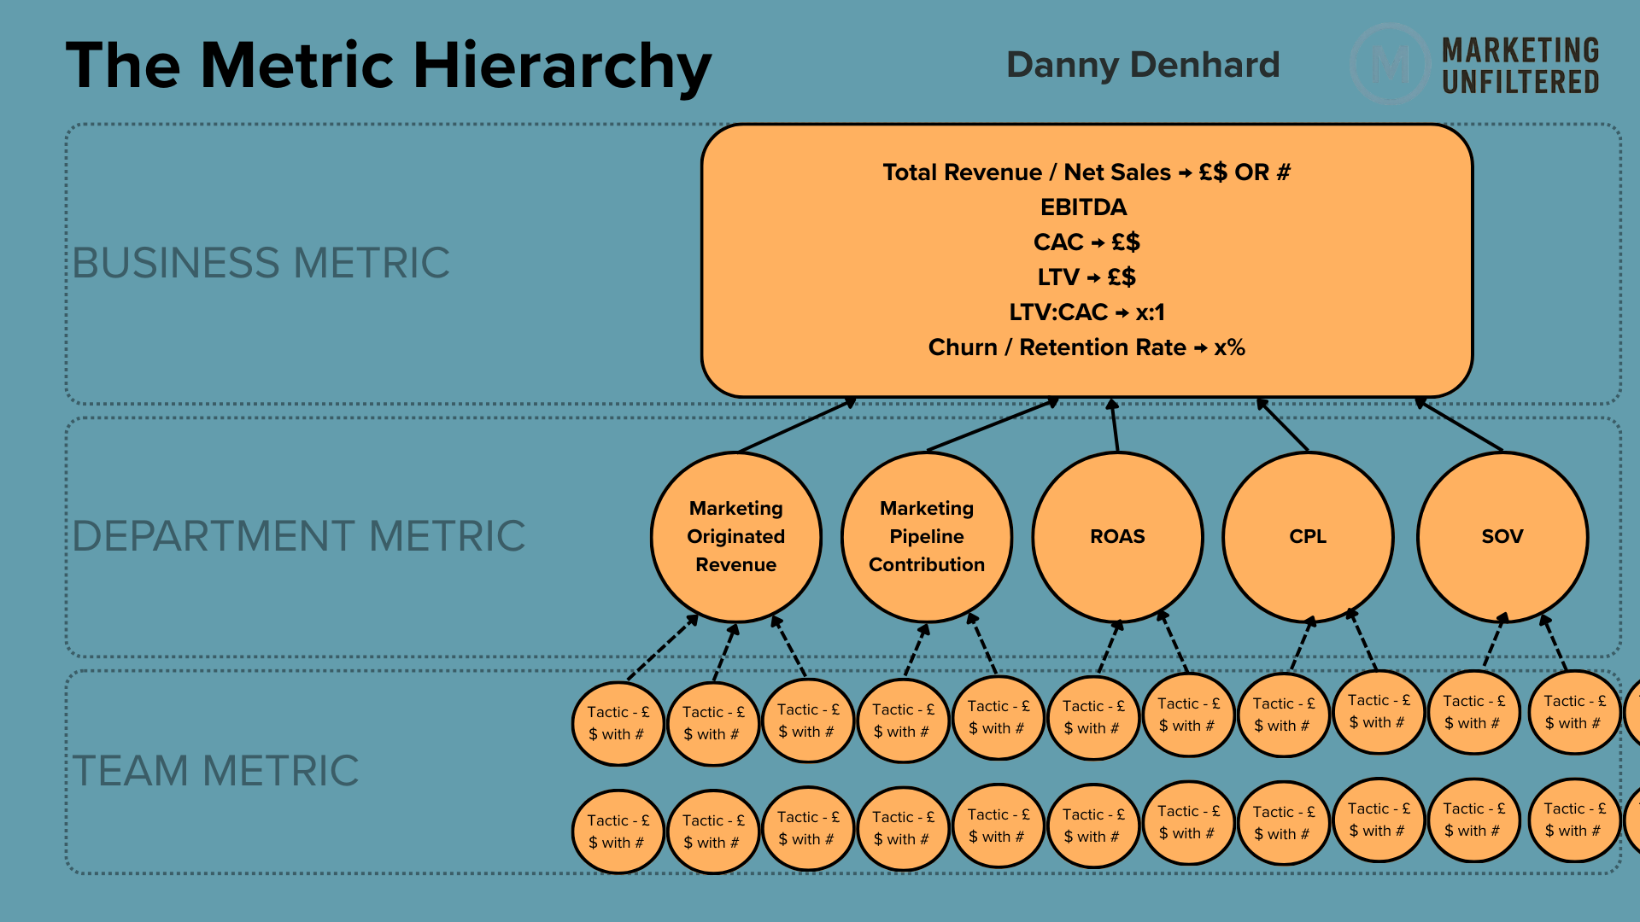Select the Marketing Originated Revenue circle
This screenshot has height=922, width=1640.
click(x=735, y=536)
